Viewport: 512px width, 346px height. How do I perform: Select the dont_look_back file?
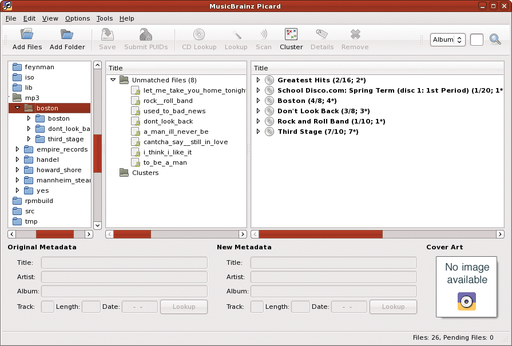168,121
